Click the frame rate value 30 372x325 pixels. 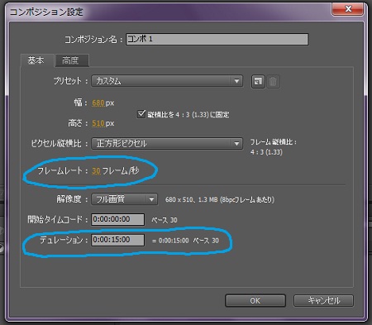tap(96, 171)
